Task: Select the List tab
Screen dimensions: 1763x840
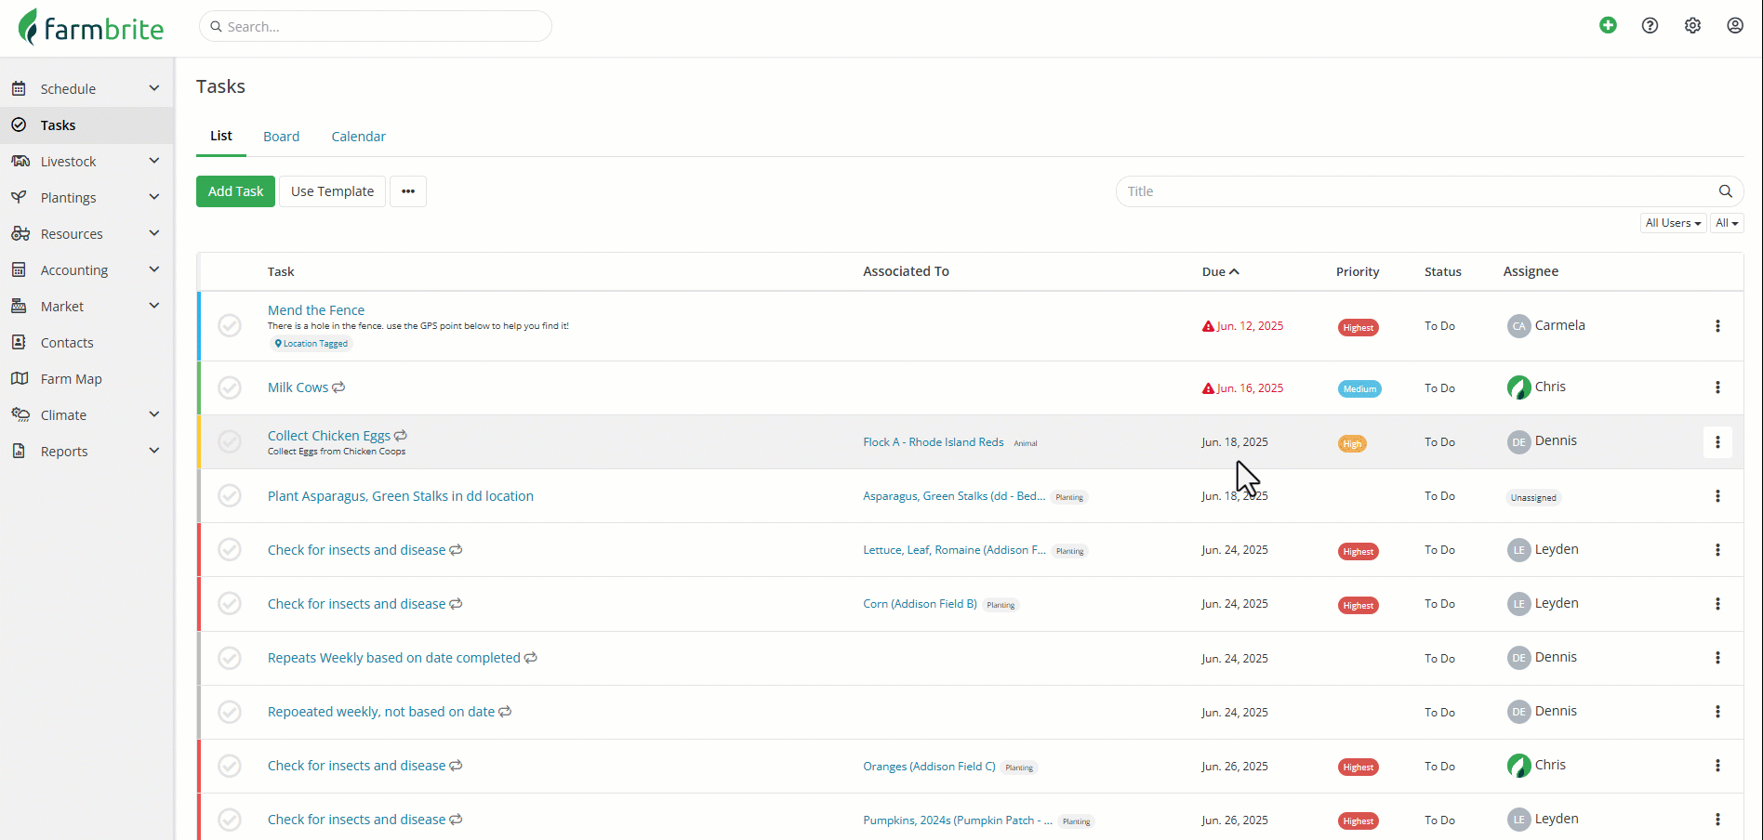Action: click(221, 137)
